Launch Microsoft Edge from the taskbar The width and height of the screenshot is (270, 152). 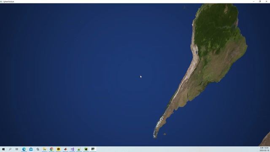pyautogui.click(x=24, y=149)
